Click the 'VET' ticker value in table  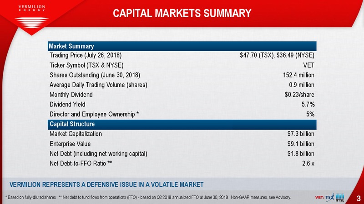pyautogui.click(x=308, y=65)
